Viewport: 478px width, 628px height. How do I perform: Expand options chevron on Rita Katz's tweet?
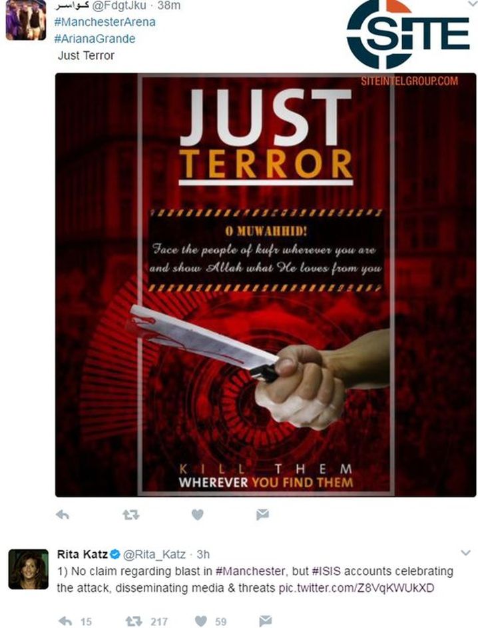[465, 553]
